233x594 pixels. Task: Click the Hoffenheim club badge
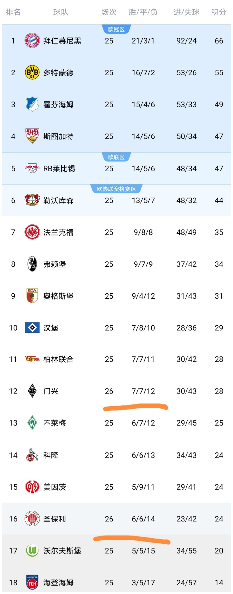tap(32, 104)
